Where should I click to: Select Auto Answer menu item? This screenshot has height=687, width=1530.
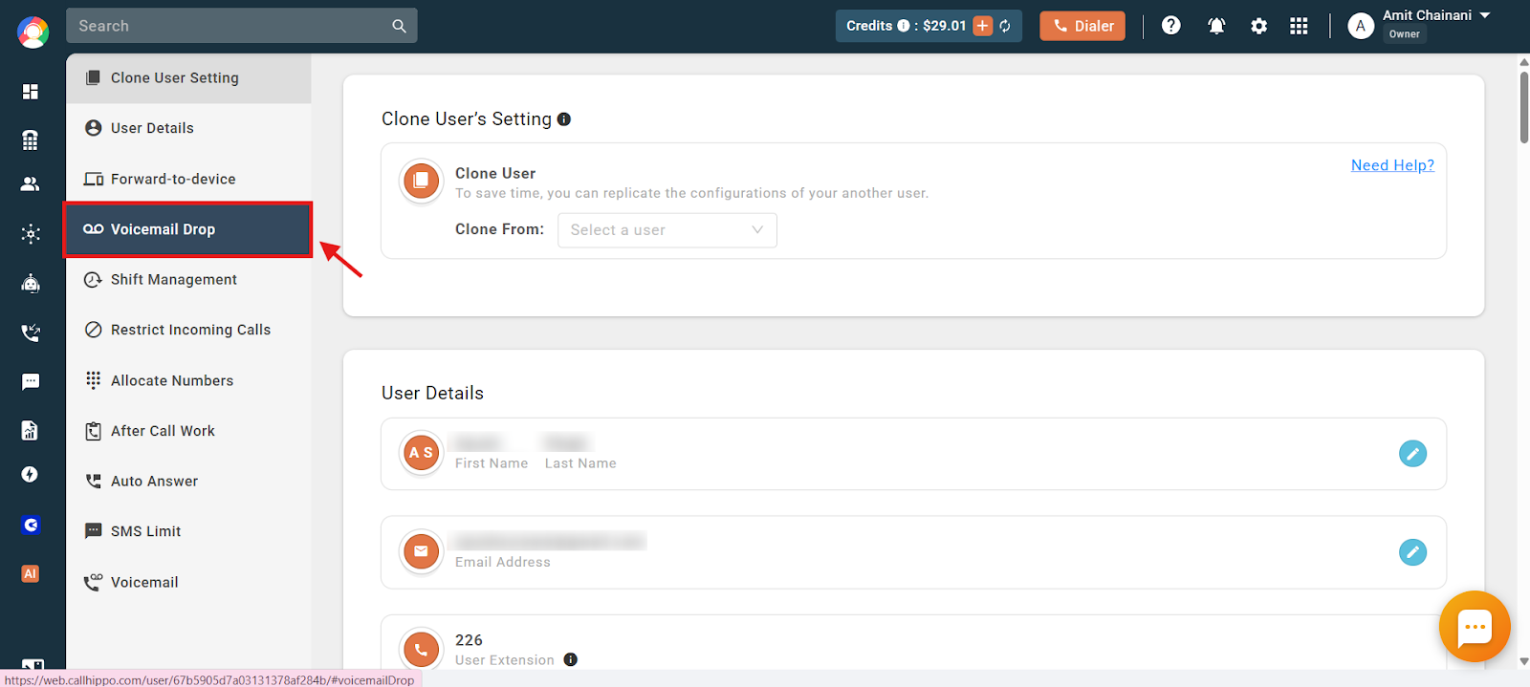pyautogui.click(x=188, y=481)
